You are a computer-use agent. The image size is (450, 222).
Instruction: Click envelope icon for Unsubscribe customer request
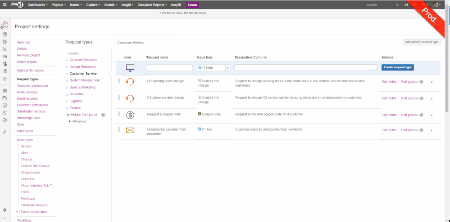tap(130, 130)
